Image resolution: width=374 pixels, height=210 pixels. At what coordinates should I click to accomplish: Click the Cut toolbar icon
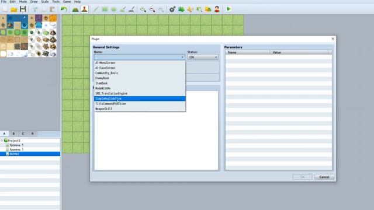35,9
